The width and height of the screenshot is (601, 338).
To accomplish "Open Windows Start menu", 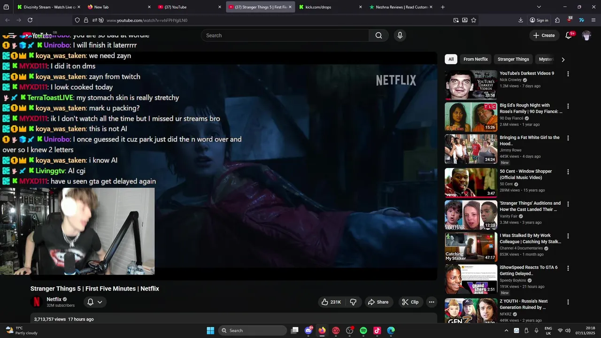I will pyautogui.click(x=210, y=330).
